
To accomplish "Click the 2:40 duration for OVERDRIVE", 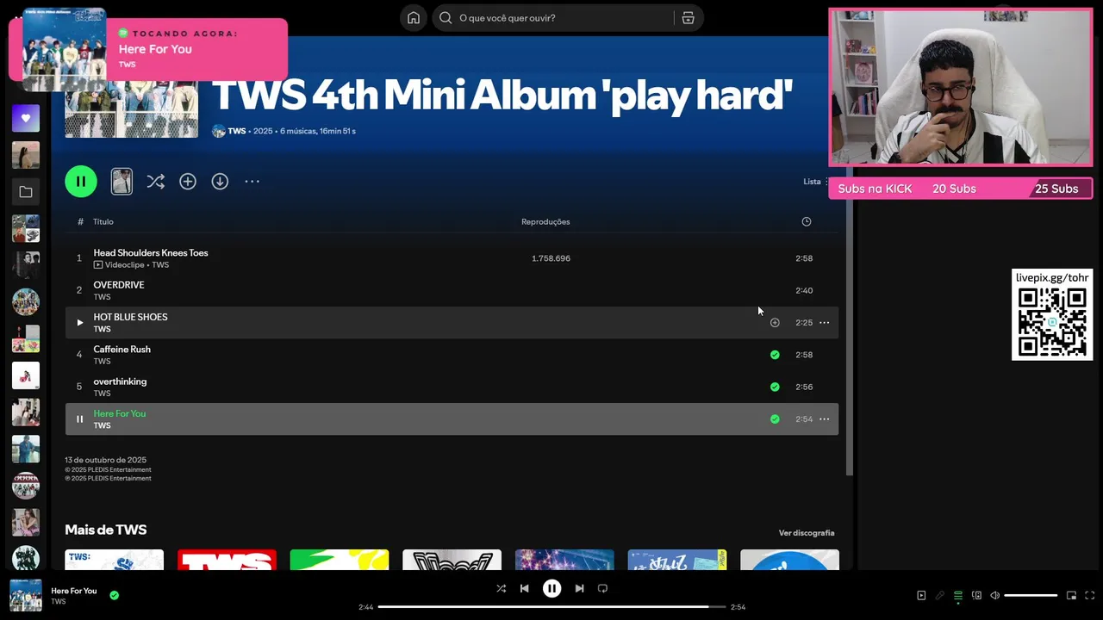I will tap(804, 290).
